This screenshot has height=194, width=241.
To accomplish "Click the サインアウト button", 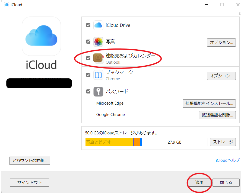I will tap(29, 183).
